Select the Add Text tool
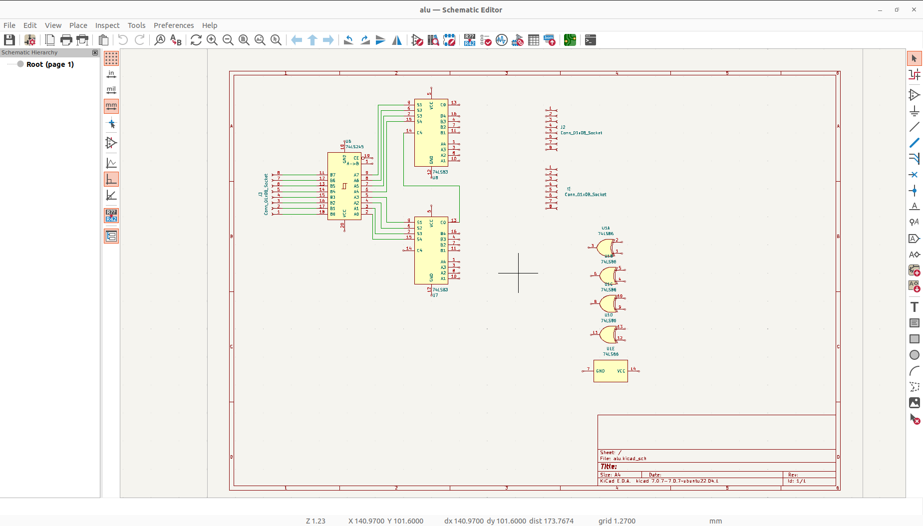Viewport: 923px width, 526px height. pos(914,307)
